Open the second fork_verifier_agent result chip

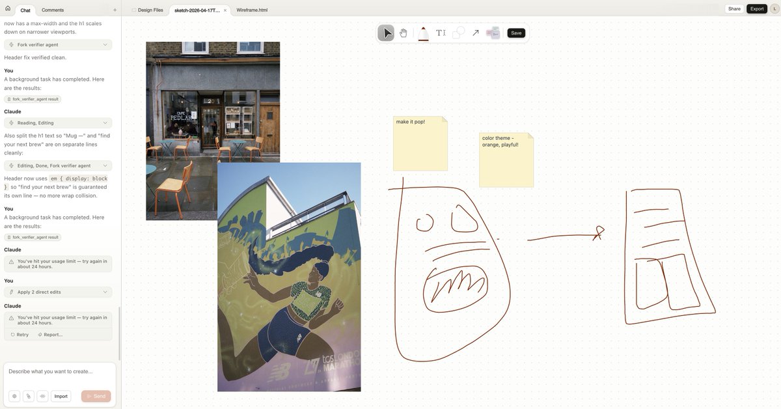point(33,237)
